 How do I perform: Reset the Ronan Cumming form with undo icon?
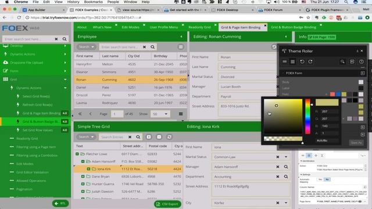click(x=274, y=47)
